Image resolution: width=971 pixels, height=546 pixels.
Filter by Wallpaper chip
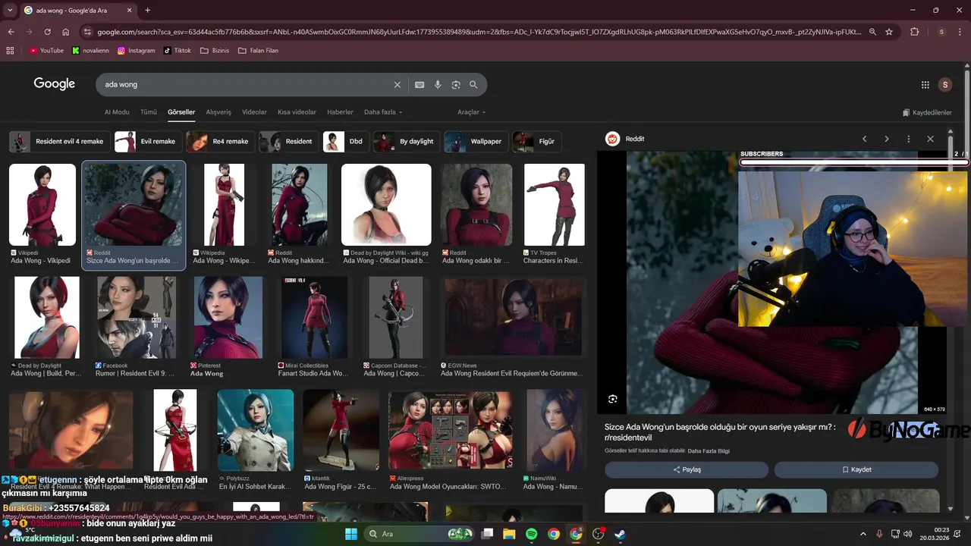pyautogui.click(x=476, y=142)
